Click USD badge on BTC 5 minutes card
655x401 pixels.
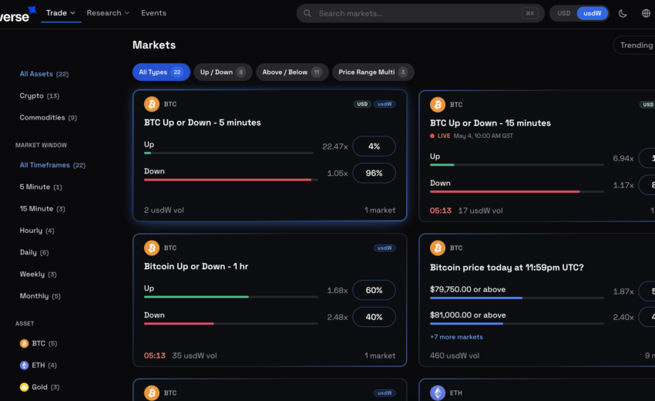click(x=362, y=104)
